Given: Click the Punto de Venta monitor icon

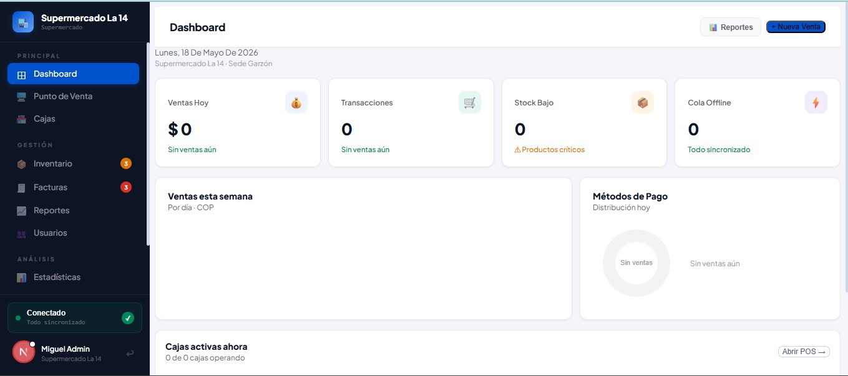Looking at the screenshot, I should (x=21, y=97).
